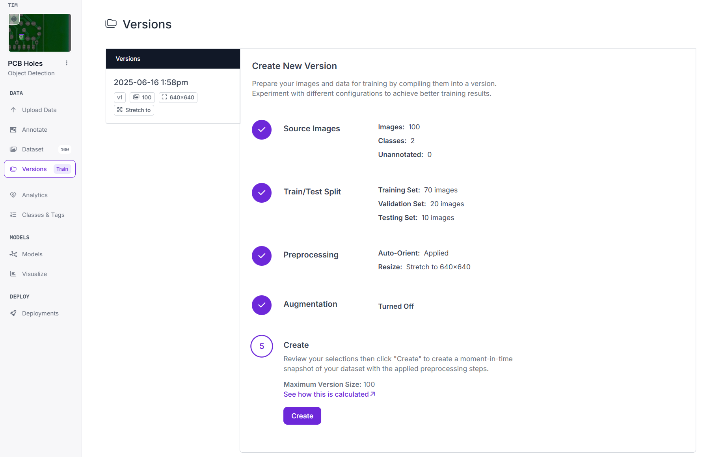711x457 pixels.
Task: Click the Models network icon
Action: point(13,254)
